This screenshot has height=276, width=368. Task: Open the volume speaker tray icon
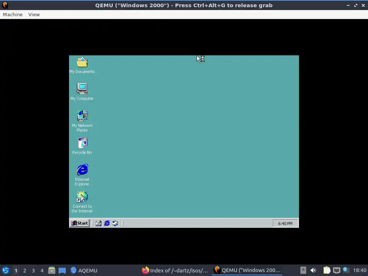pyautogui.click(x=313, y=270)
